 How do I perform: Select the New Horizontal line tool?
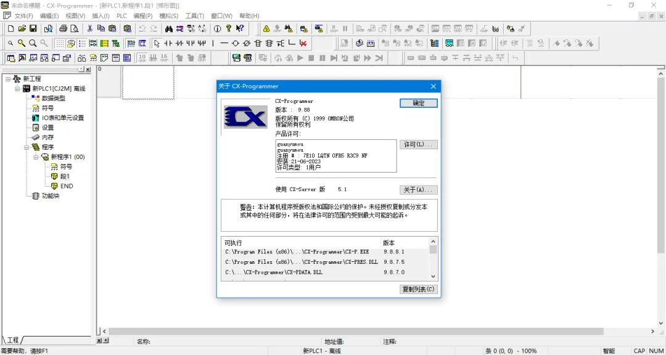pos(224,43)
